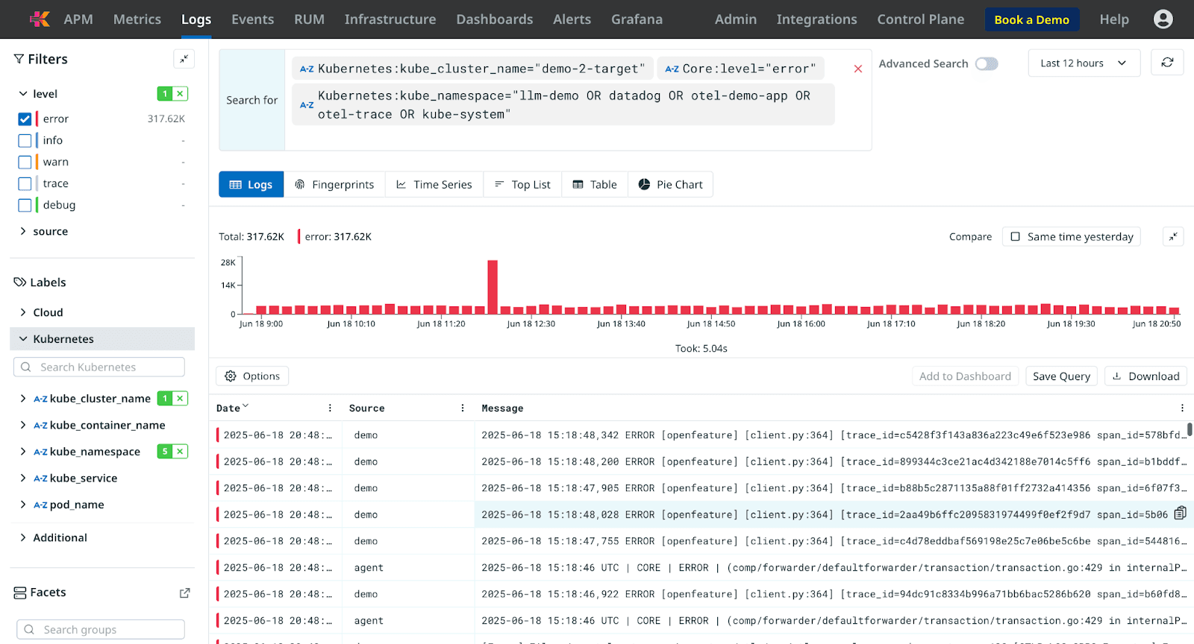Expand the Cloud labels group
Image resolution: width=1194 pixels, height=644 pixels.
point(23,312)
